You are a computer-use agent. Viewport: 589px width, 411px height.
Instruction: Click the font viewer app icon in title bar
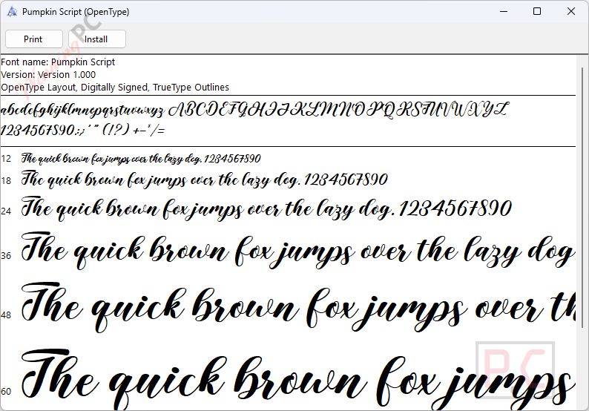tap(12, 12)
